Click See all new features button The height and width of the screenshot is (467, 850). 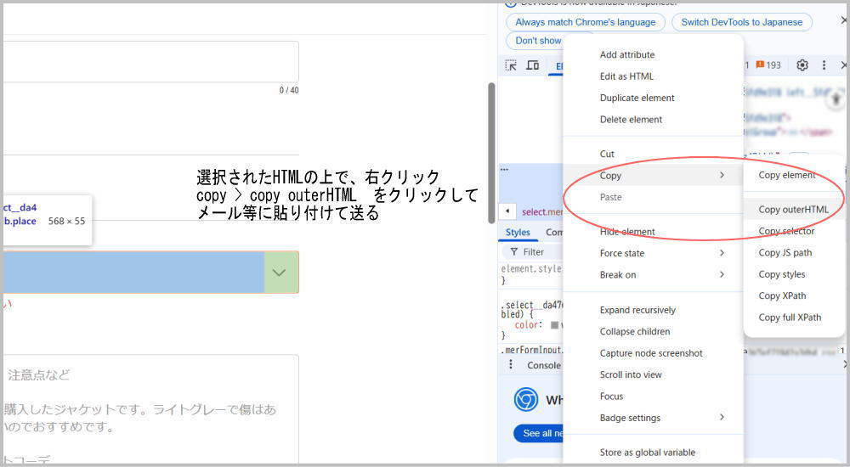(x=540, y=433)
